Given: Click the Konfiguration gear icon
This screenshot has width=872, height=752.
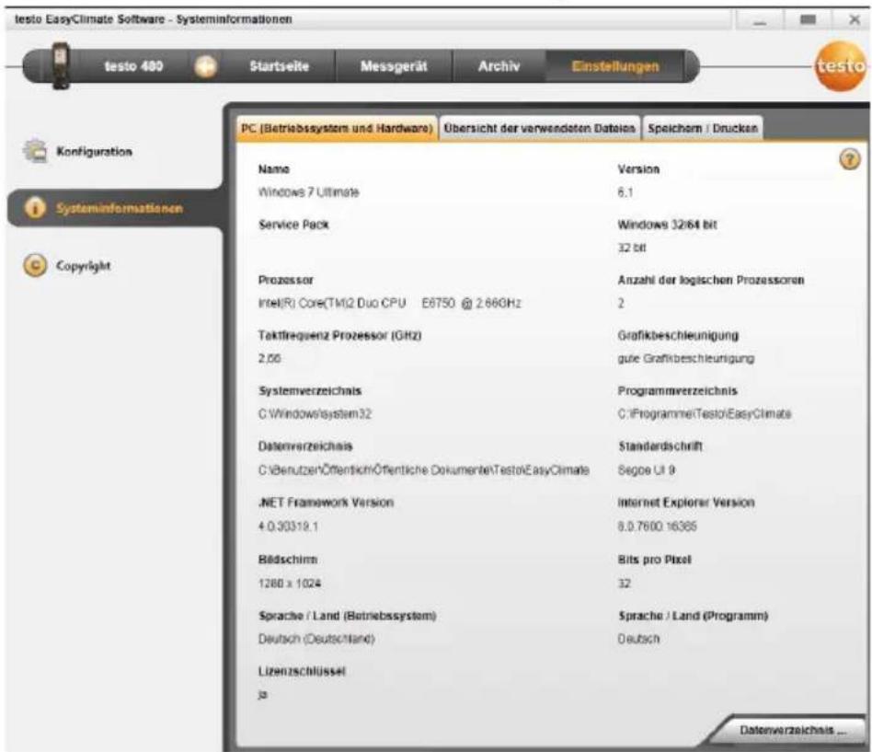Looking at the screenshot, I should (35, 151).
